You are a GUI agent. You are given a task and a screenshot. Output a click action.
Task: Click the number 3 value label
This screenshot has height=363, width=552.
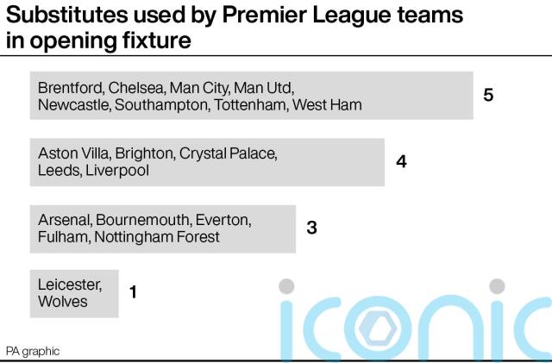(x=312, y=228)
